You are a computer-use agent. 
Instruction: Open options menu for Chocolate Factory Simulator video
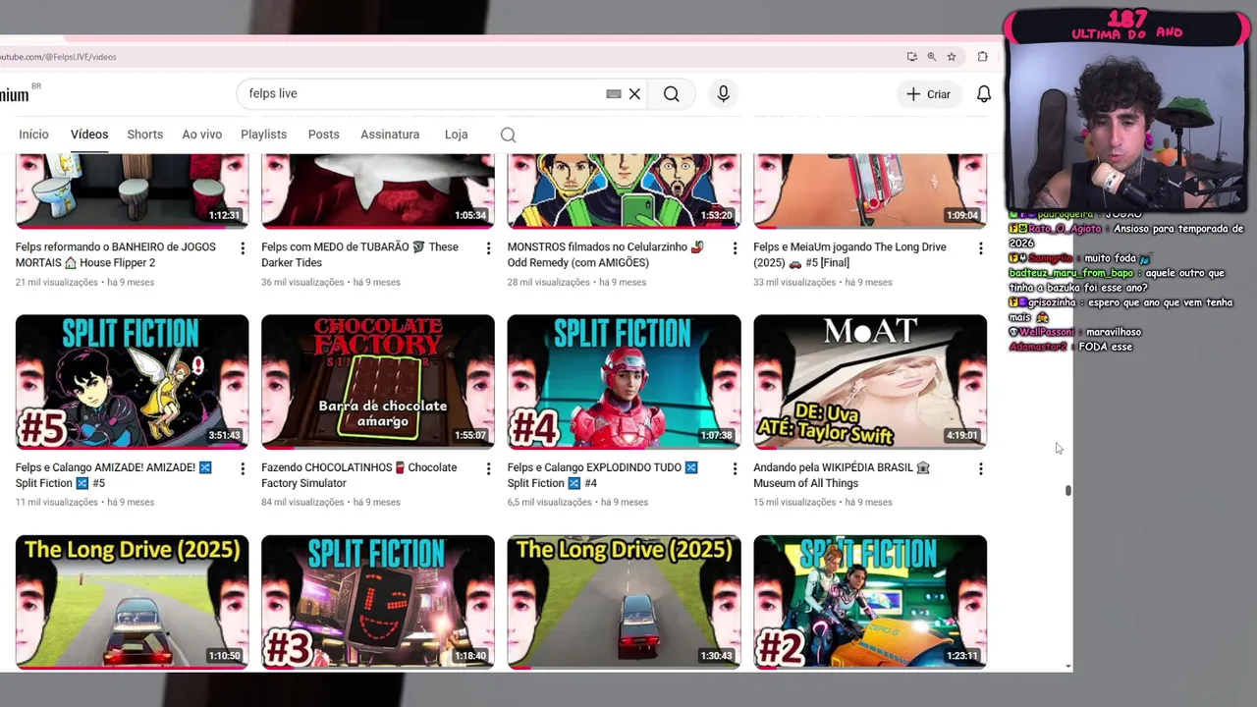point(488,469)
